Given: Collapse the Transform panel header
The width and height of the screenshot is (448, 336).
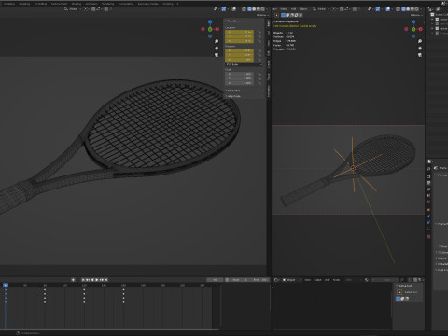Looking at the screenshot, I should coord(233,21).
